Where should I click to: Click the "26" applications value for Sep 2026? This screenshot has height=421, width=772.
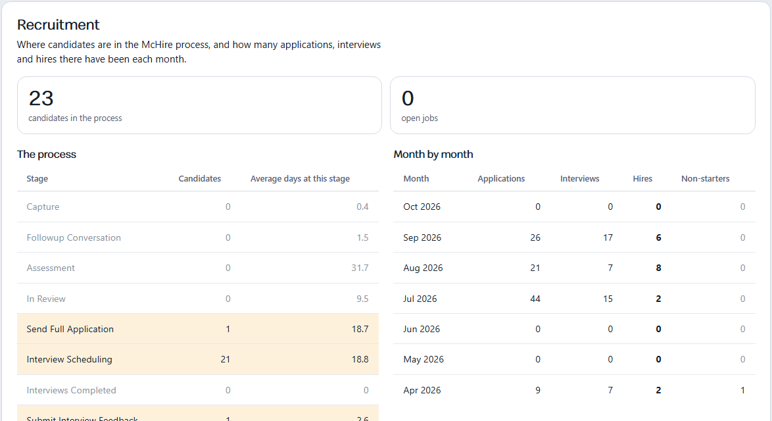(535, 237)
